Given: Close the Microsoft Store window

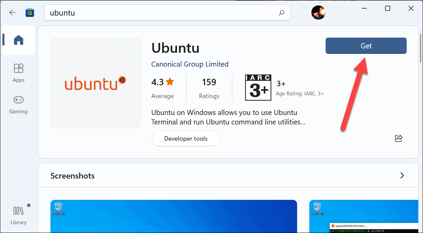Looking at the screenshot, I should point(411,9).
